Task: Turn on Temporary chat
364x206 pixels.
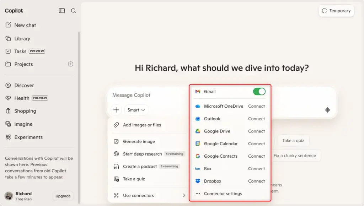Action: tap(336, 11)
